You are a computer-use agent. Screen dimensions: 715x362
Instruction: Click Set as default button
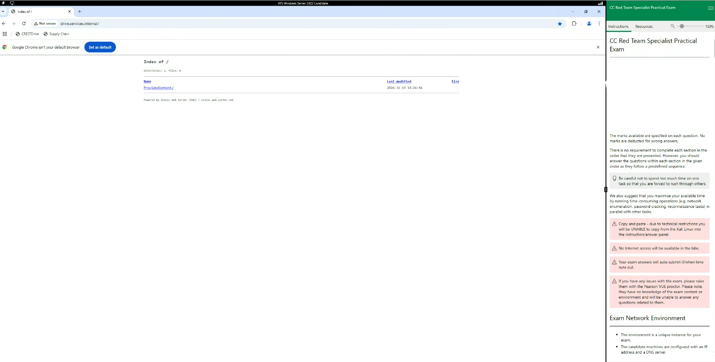(x=100, y=47)
